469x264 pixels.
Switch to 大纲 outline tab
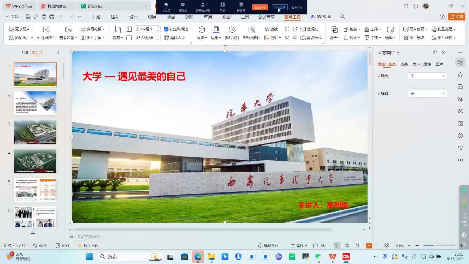(24, 53)
